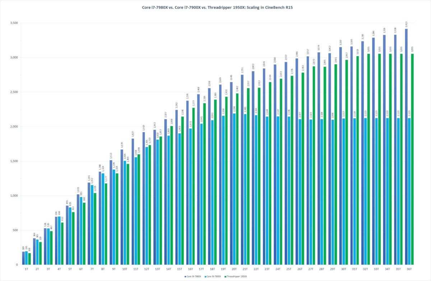Click the "1,021" data label at 6T

(78, 190)
